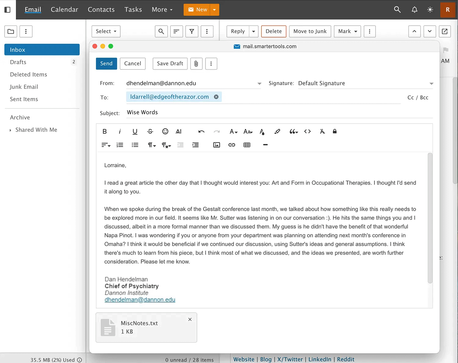The image size is (458, 363).
Task: Open the Default Signature dropdown
Action: 431,83
